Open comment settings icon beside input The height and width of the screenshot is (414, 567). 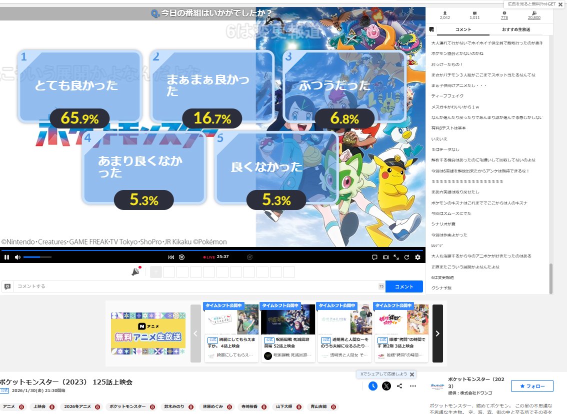point(7,286)
